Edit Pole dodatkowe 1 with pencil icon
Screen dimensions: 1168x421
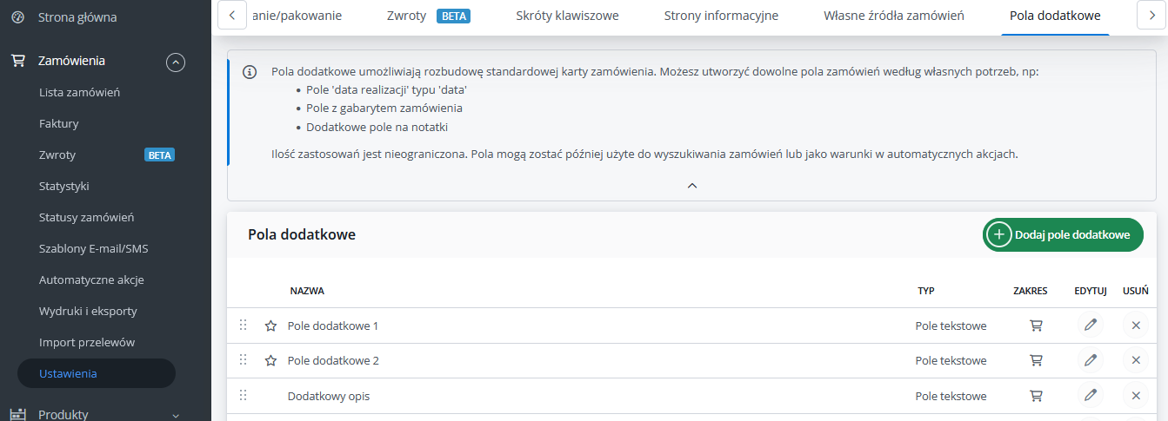point(1090,326)
